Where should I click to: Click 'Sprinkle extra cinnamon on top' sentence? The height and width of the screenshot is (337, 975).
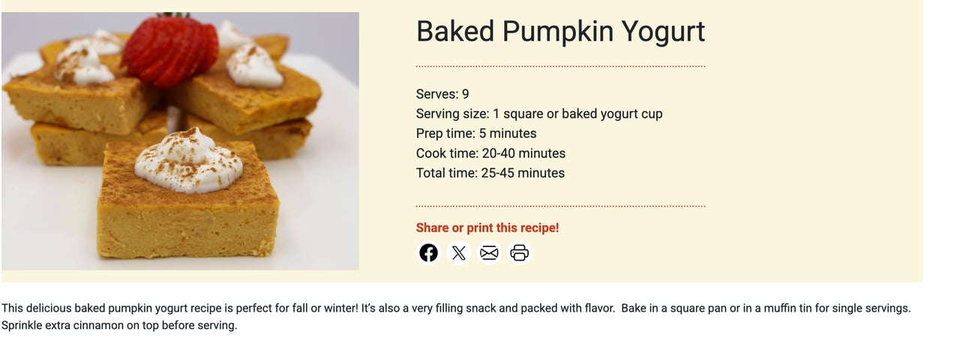point(119,326)
